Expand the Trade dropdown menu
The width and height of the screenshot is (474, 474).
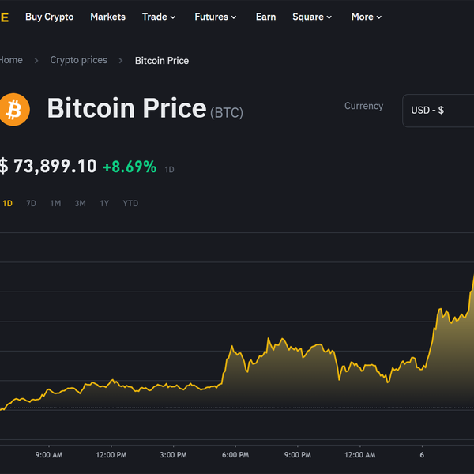click(x=159, y=17)
